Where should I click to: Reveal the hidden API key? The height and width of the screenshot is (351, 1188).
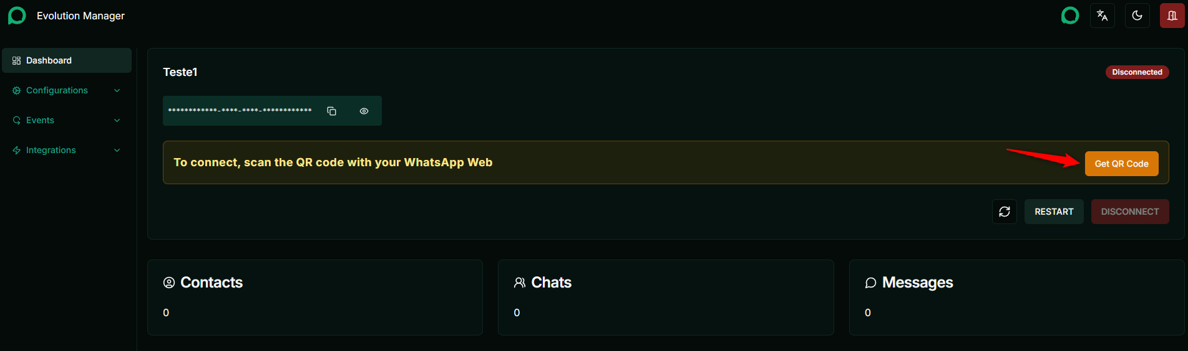point(364,111)
